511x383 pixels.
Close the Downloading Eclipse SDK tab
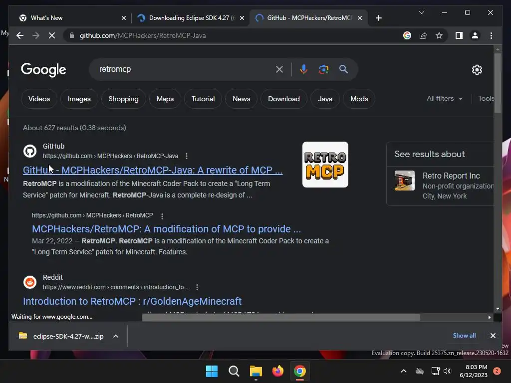point(242,18)
